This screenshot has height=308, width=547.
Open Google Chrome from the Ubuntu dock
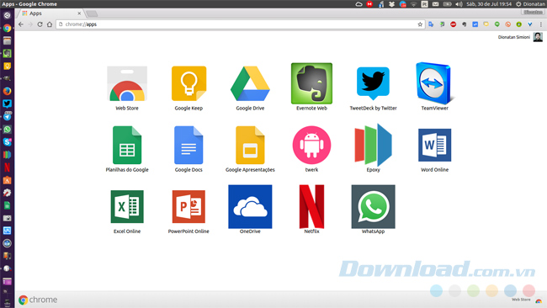[x=7, y=28]
